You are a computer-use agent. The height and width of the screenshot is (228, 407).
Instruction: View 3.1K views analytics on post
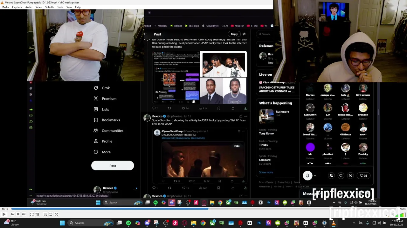tap(203, 108)
